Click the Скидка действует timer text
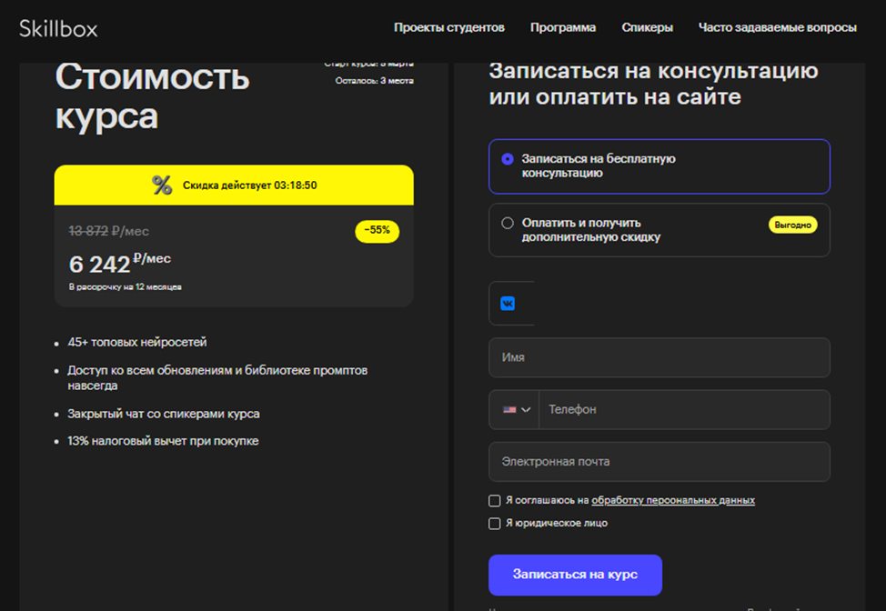886x611 pixels. (x=250, y=185)
